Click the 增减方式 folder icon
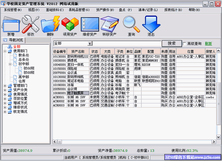This screenshot has height=161, width=222. point(10,103)
